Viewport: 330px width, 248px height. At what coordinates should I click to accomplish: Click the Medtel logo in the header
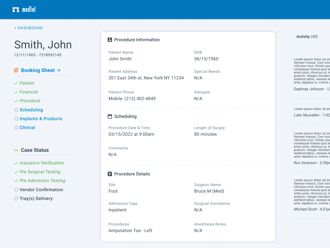point(24,10)
